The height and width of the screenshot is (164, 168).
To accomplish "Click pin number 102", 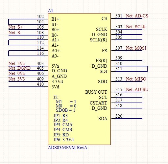I will (x=40, y=17).
